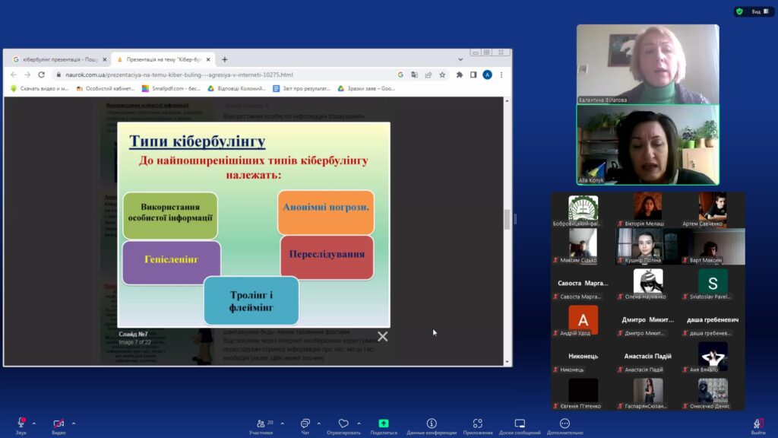Select Кушнір Поліна participant tile
The image size is (778, 438).
pos(647,246)
